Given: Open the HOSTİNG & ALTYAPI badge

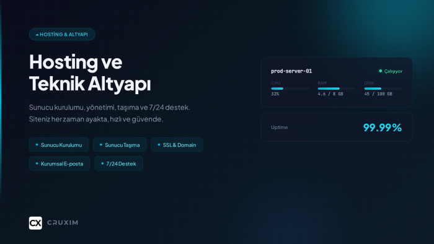Looking at the screenshot, I should click(x=62, y=34).
